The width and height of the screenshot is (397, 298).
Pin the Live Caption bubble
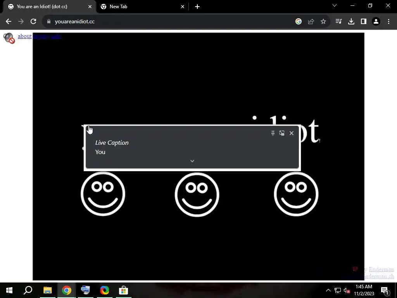[273, 133]
